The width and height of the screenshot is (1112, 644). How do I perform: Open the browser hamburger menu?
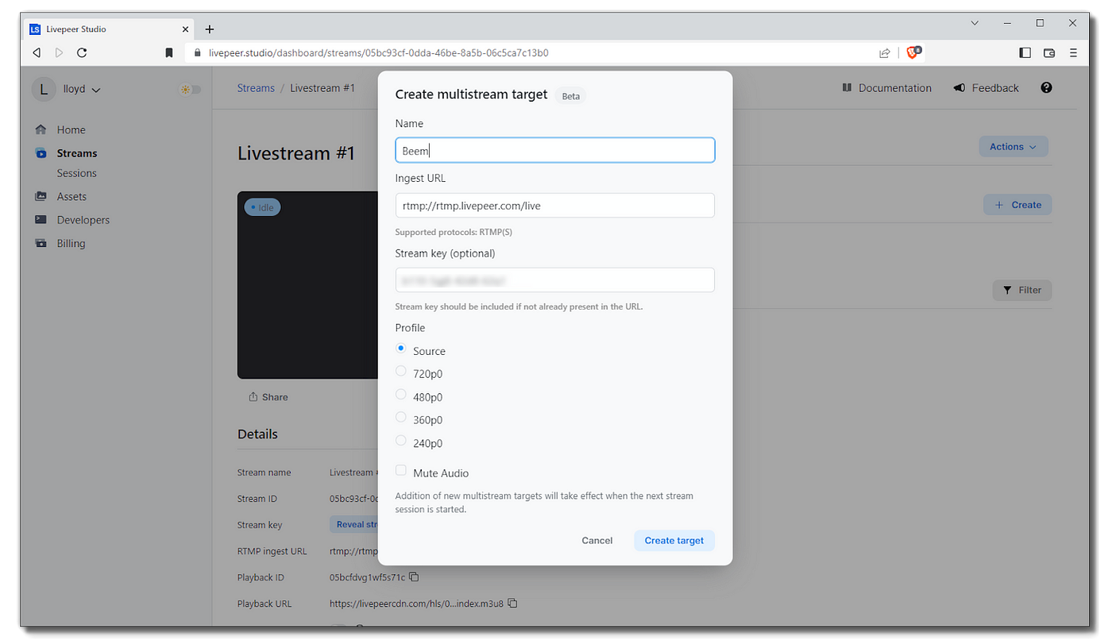(1073, 53)
